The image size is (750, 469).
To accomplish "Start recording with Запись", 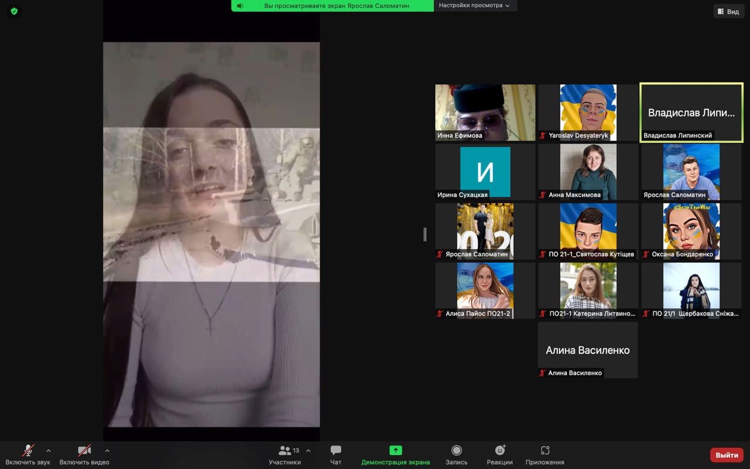I will click(456, 454).
